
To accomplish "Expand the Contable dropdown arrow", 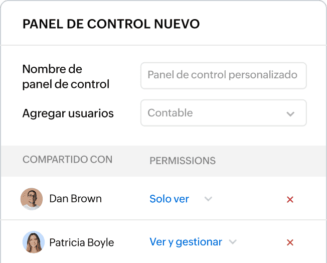I will coord(290,114).
